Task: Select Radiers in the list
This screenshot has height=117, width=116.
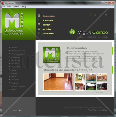Action: 14,73
